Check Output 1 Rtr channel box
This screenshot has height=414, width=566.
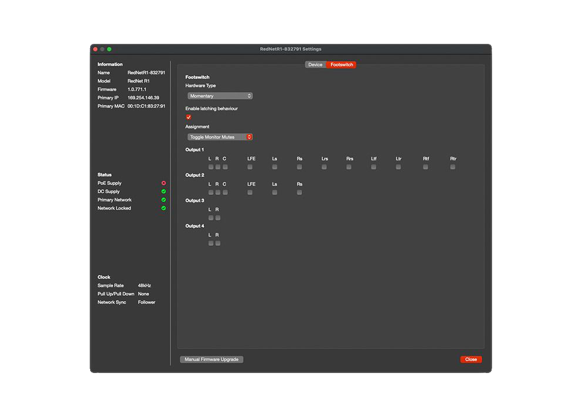point(453,167)
